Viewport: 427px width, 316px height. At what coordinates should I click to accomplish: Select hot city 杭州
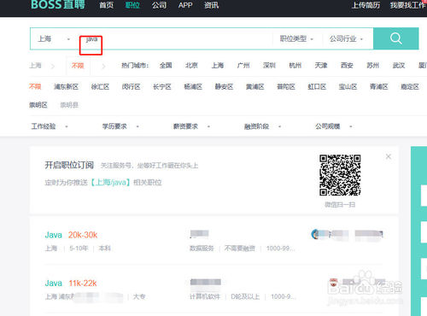pyautogui.click(x=295, y=66)
